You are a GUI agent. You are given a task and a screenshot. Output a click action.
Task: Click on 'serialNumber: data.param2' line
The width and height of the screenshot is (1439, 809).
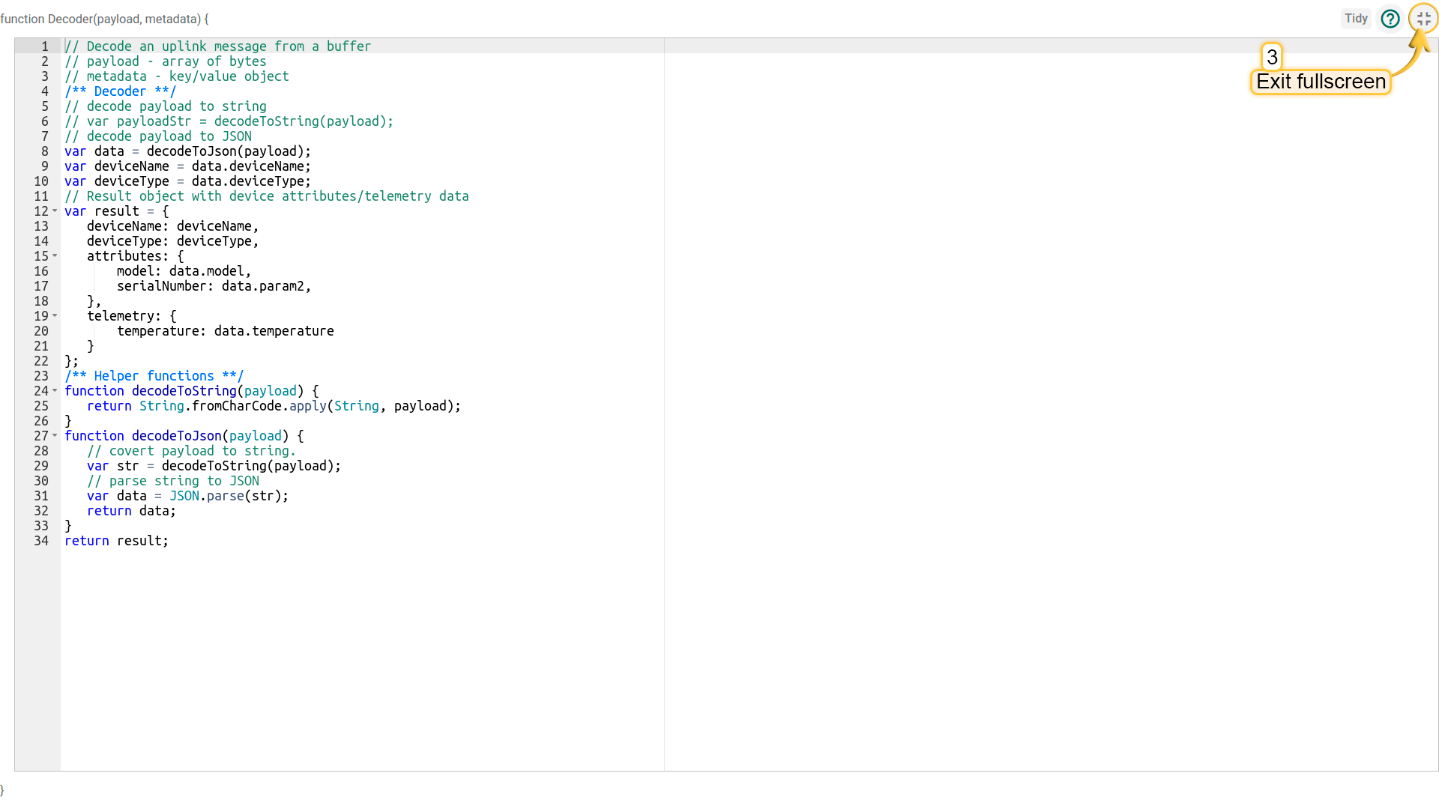coord(214,286)
